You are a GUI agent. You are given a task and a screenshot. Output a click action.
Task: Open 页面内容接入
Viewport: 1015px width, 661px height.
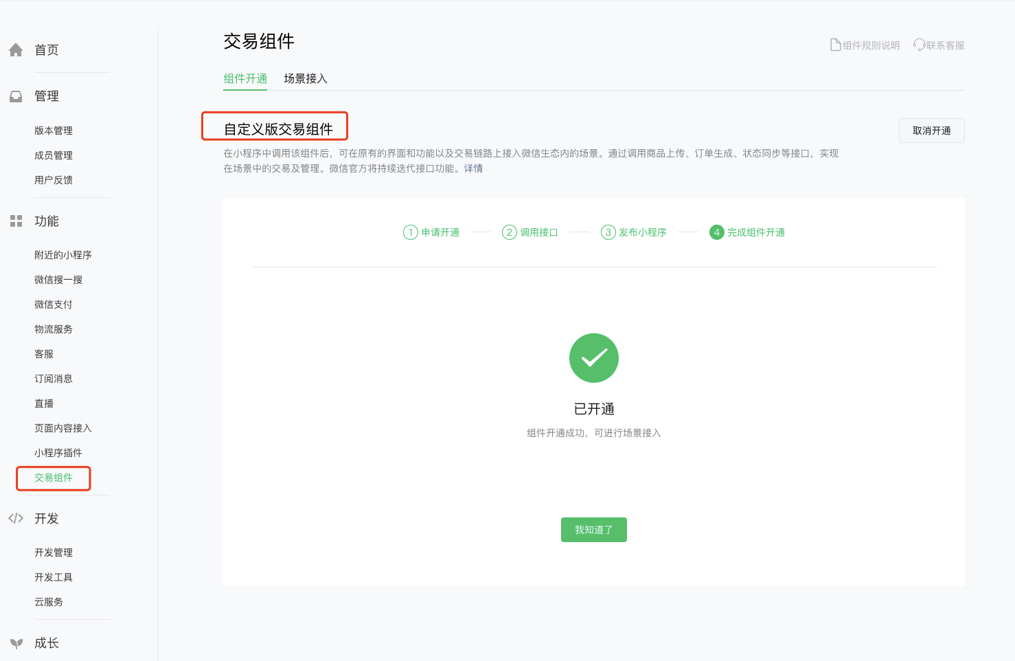click(x=63, y=428)
